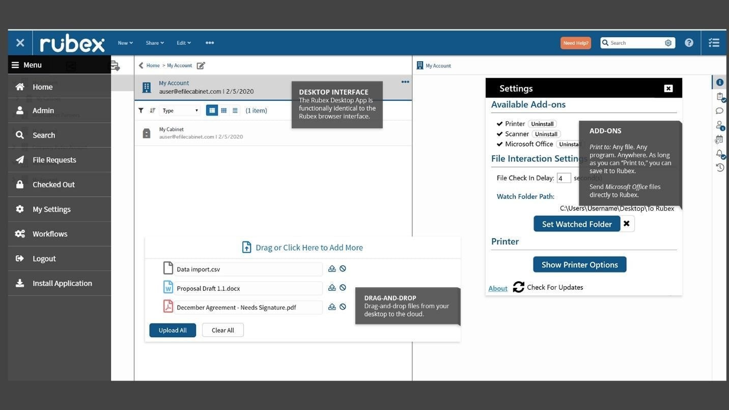Uninstall the Printer add-on

coord(542,124)
